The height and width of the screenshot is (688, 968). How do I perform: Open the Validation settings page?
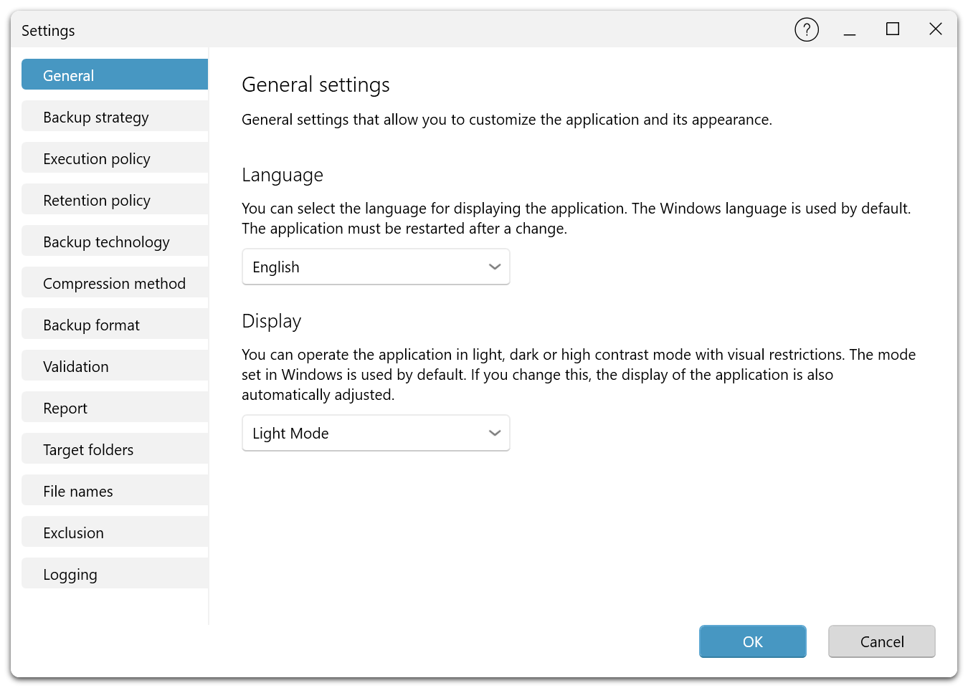pos(115,366)
